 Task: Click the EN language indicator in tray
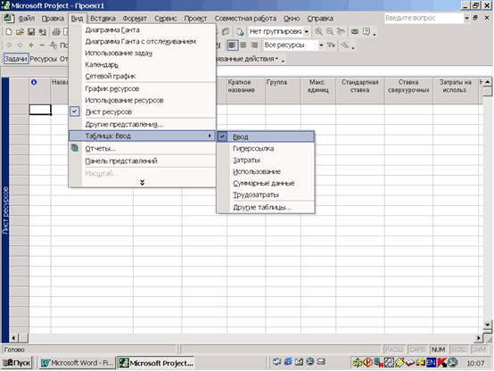(x=431, y=363)
